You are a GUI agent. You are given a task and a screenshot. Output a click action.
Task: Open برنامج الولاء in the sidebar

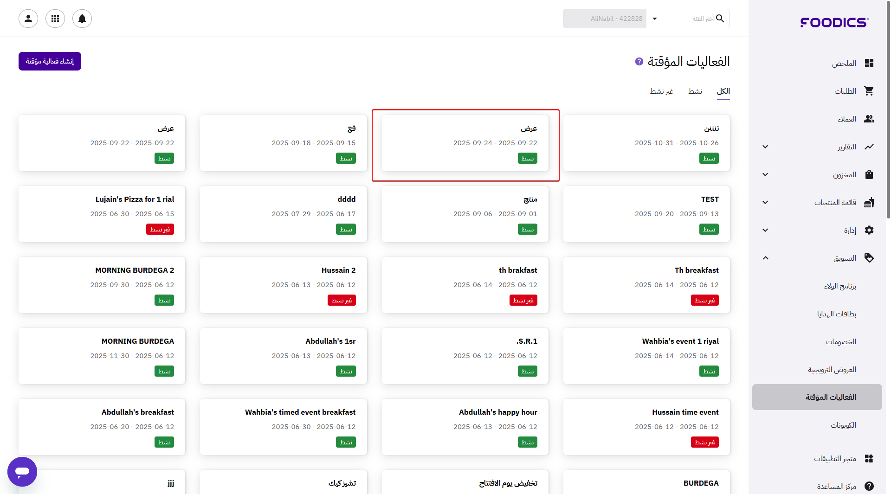[839, 286]
